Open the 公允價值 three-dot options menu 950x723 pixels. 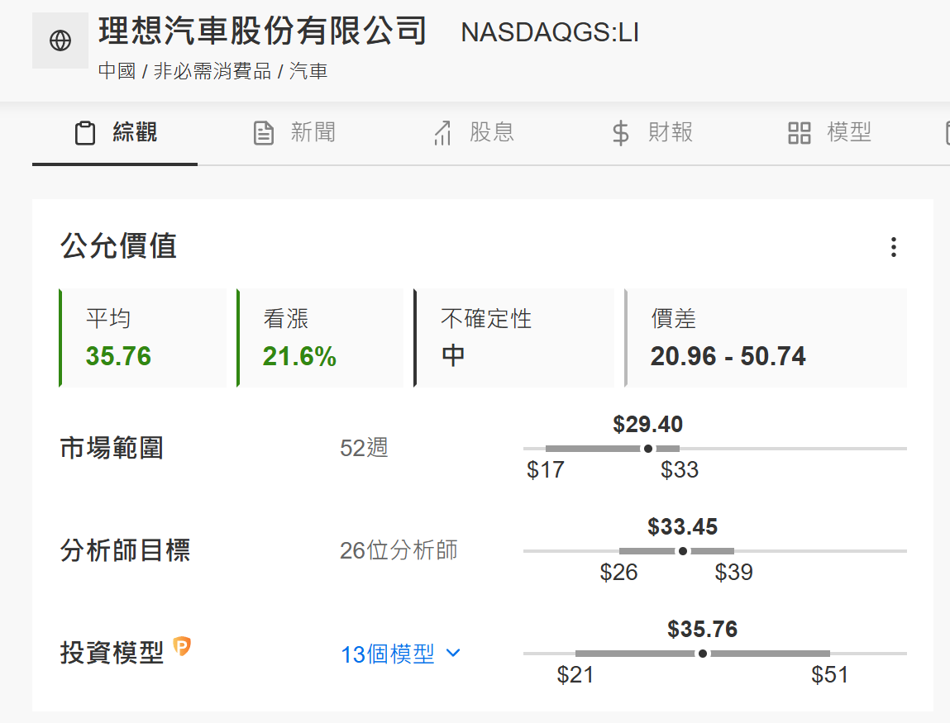tap(893, 247)
